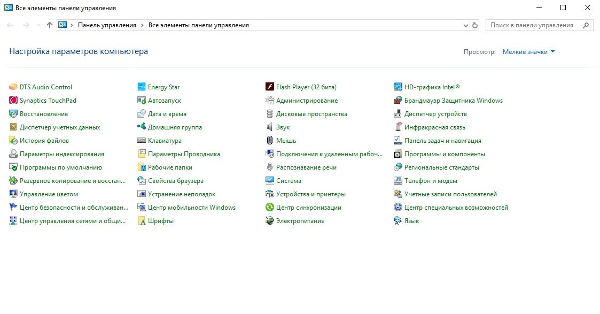Open Параметры индексирования link
This screenshot has height=314, width=600.
[x=62, y=154]
